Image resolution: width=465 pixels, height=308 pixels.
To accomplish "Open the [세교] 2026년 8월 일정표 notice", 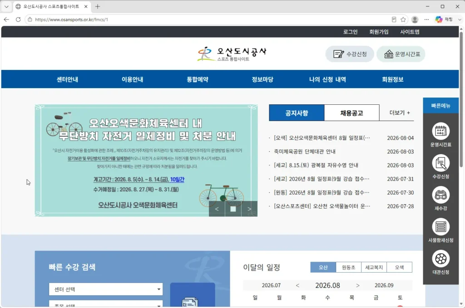I will [x=322, y=179].
